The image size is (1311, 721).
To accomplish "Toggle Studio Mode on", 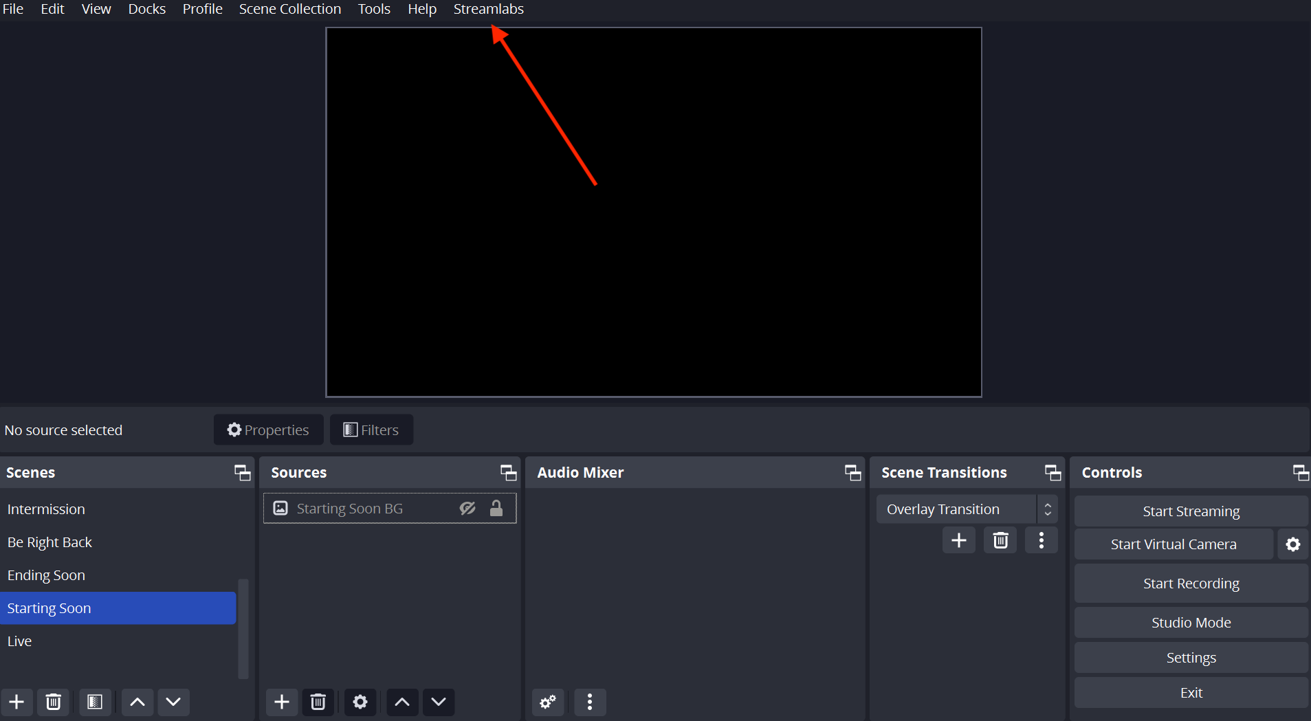I will pyautogui.click(x=1191, y=623).
